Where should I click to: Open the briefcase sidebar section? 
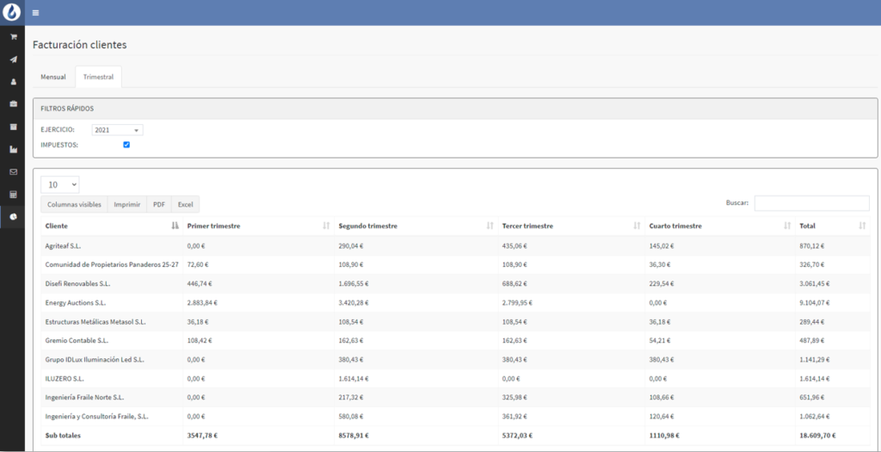(13, 104)
